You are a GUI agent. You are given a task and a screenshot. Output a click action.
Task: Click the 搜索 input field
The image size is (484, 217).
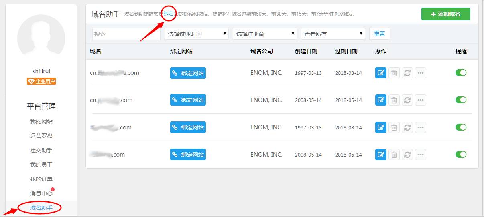(x=126, y=34)
